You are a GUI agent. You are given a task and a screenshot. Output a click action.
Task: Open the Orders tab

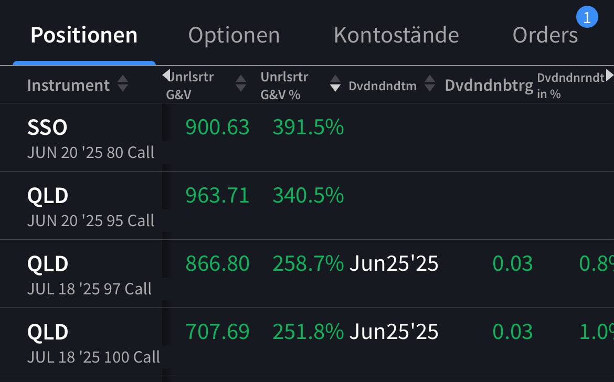tap(545, 35)
